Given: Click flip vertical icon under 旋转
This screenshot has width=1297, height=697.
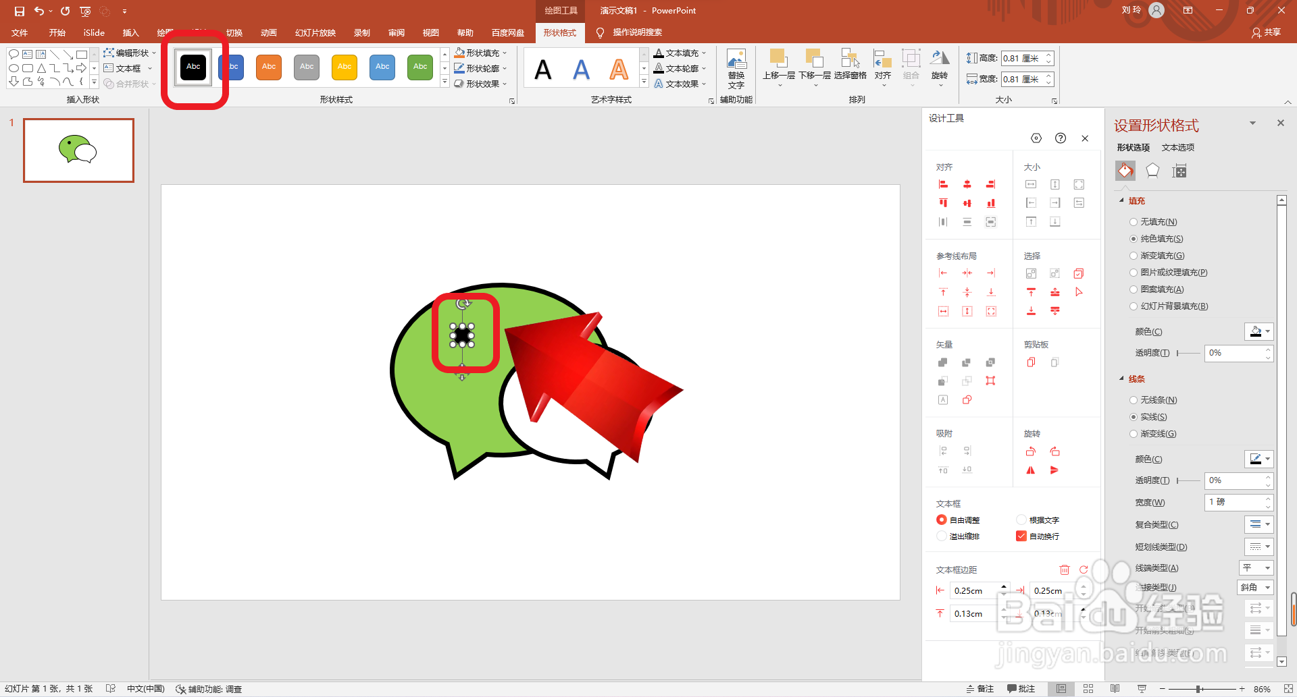Looking at the screenshot, I should 1054,470.
